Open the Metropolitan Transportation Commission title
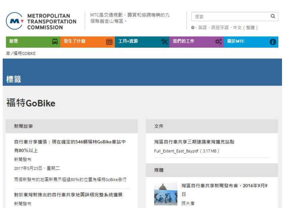This screenshot has height=222, width=285. coord(52,21)
